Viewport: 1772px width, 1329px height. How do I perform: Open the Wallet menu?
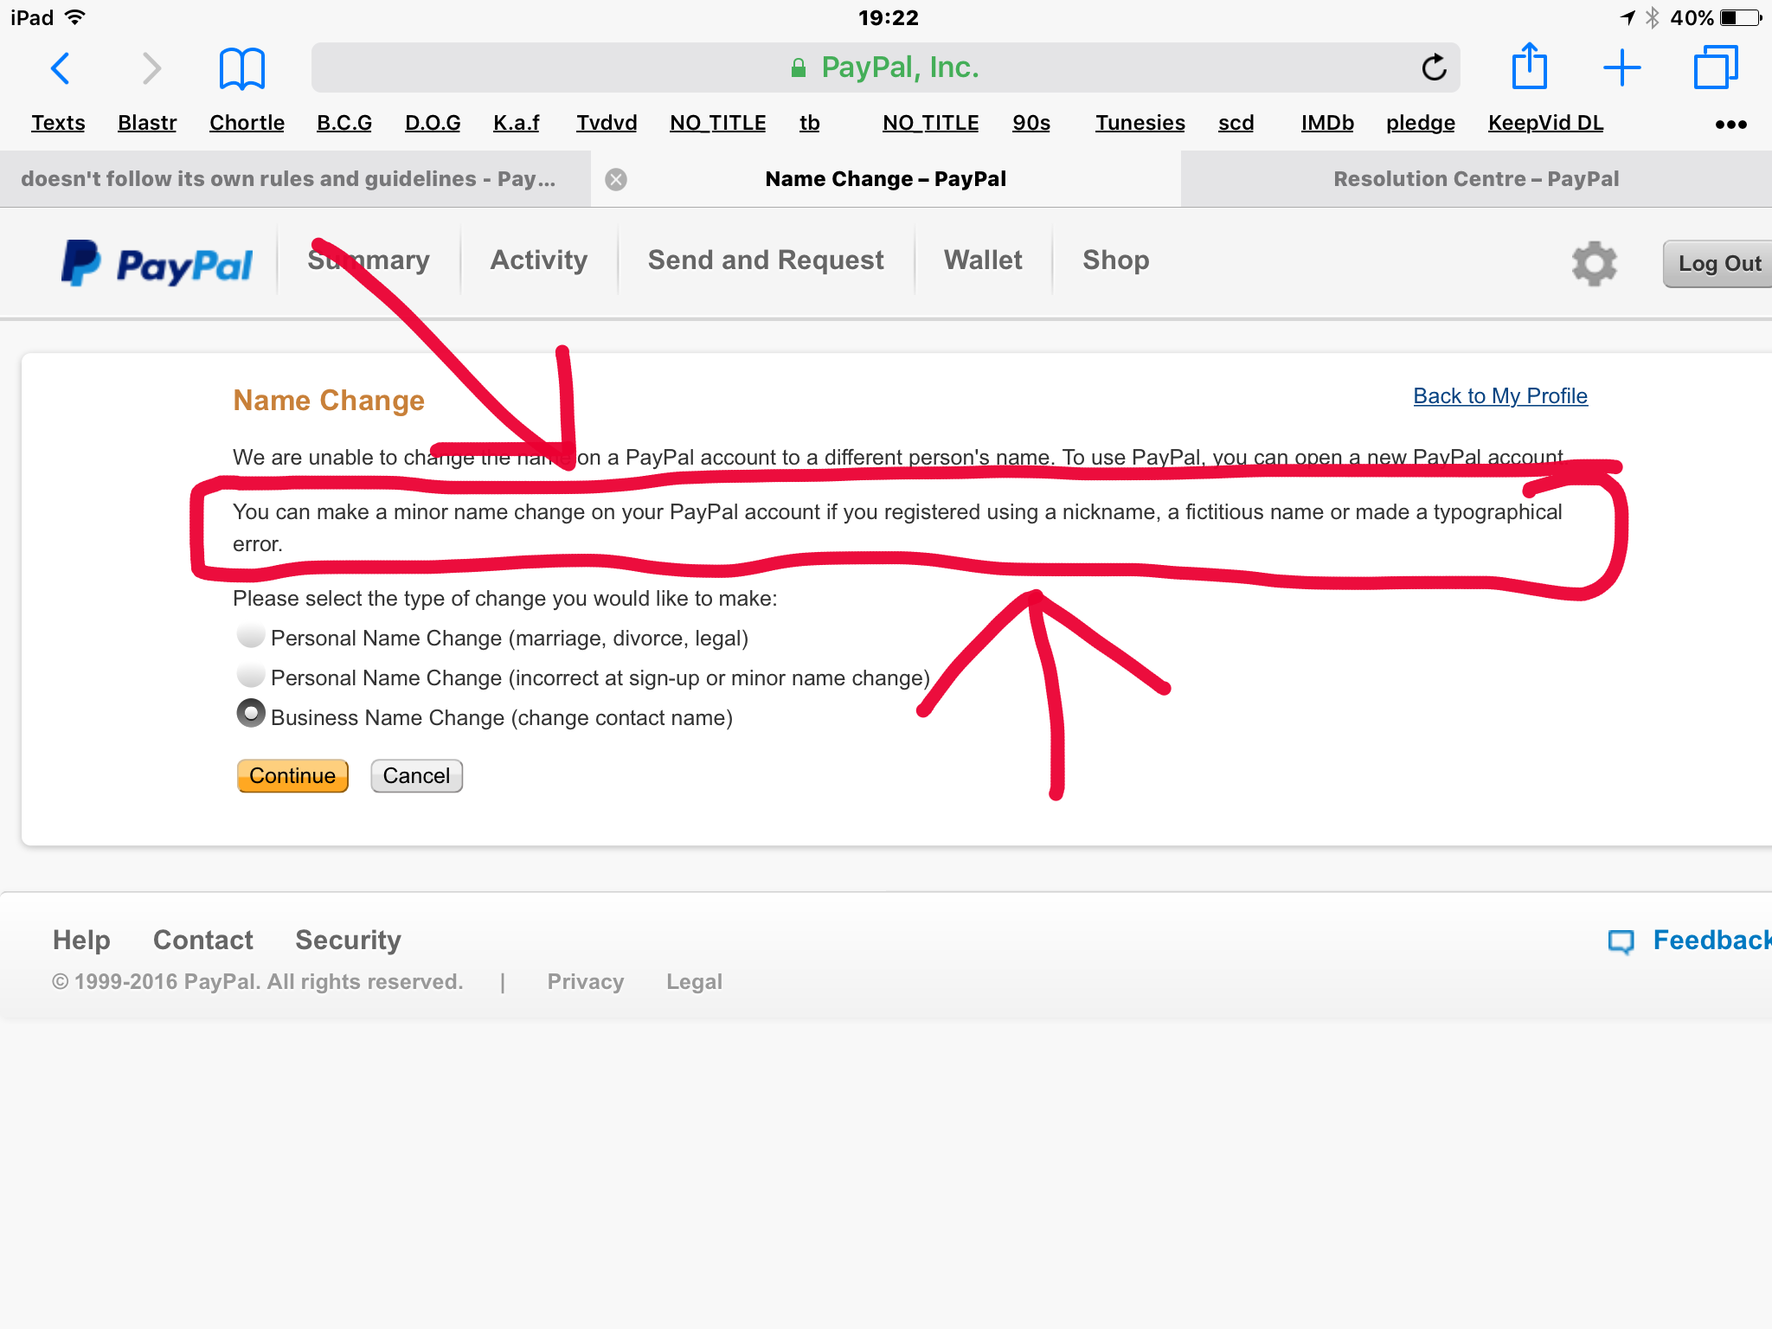[983, 260]
